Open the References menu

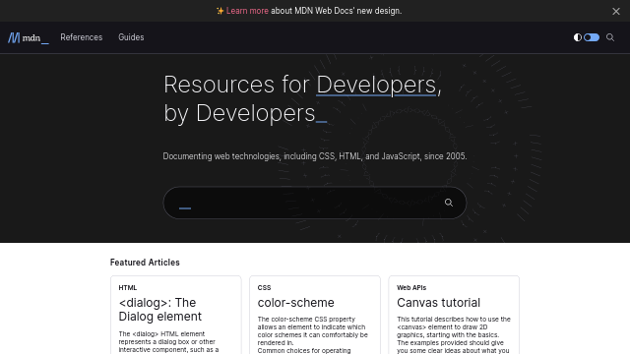point(81,37)
